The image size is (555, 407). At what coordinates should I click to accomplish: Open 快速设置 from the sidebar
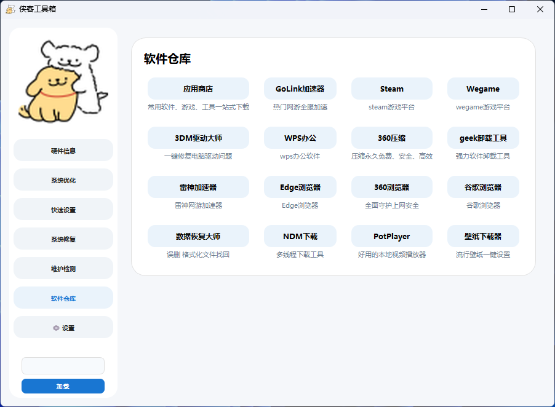pyautogui.click(x=63, y=210)
